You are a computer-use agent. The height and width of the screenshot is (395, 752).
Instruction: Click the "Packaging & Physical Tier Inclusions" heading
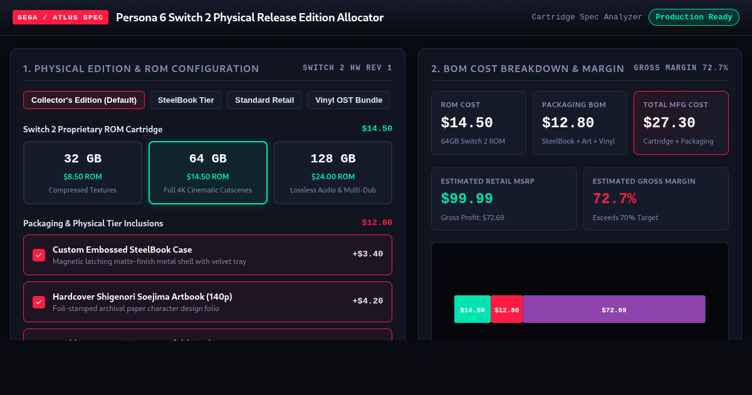[93, 223]
